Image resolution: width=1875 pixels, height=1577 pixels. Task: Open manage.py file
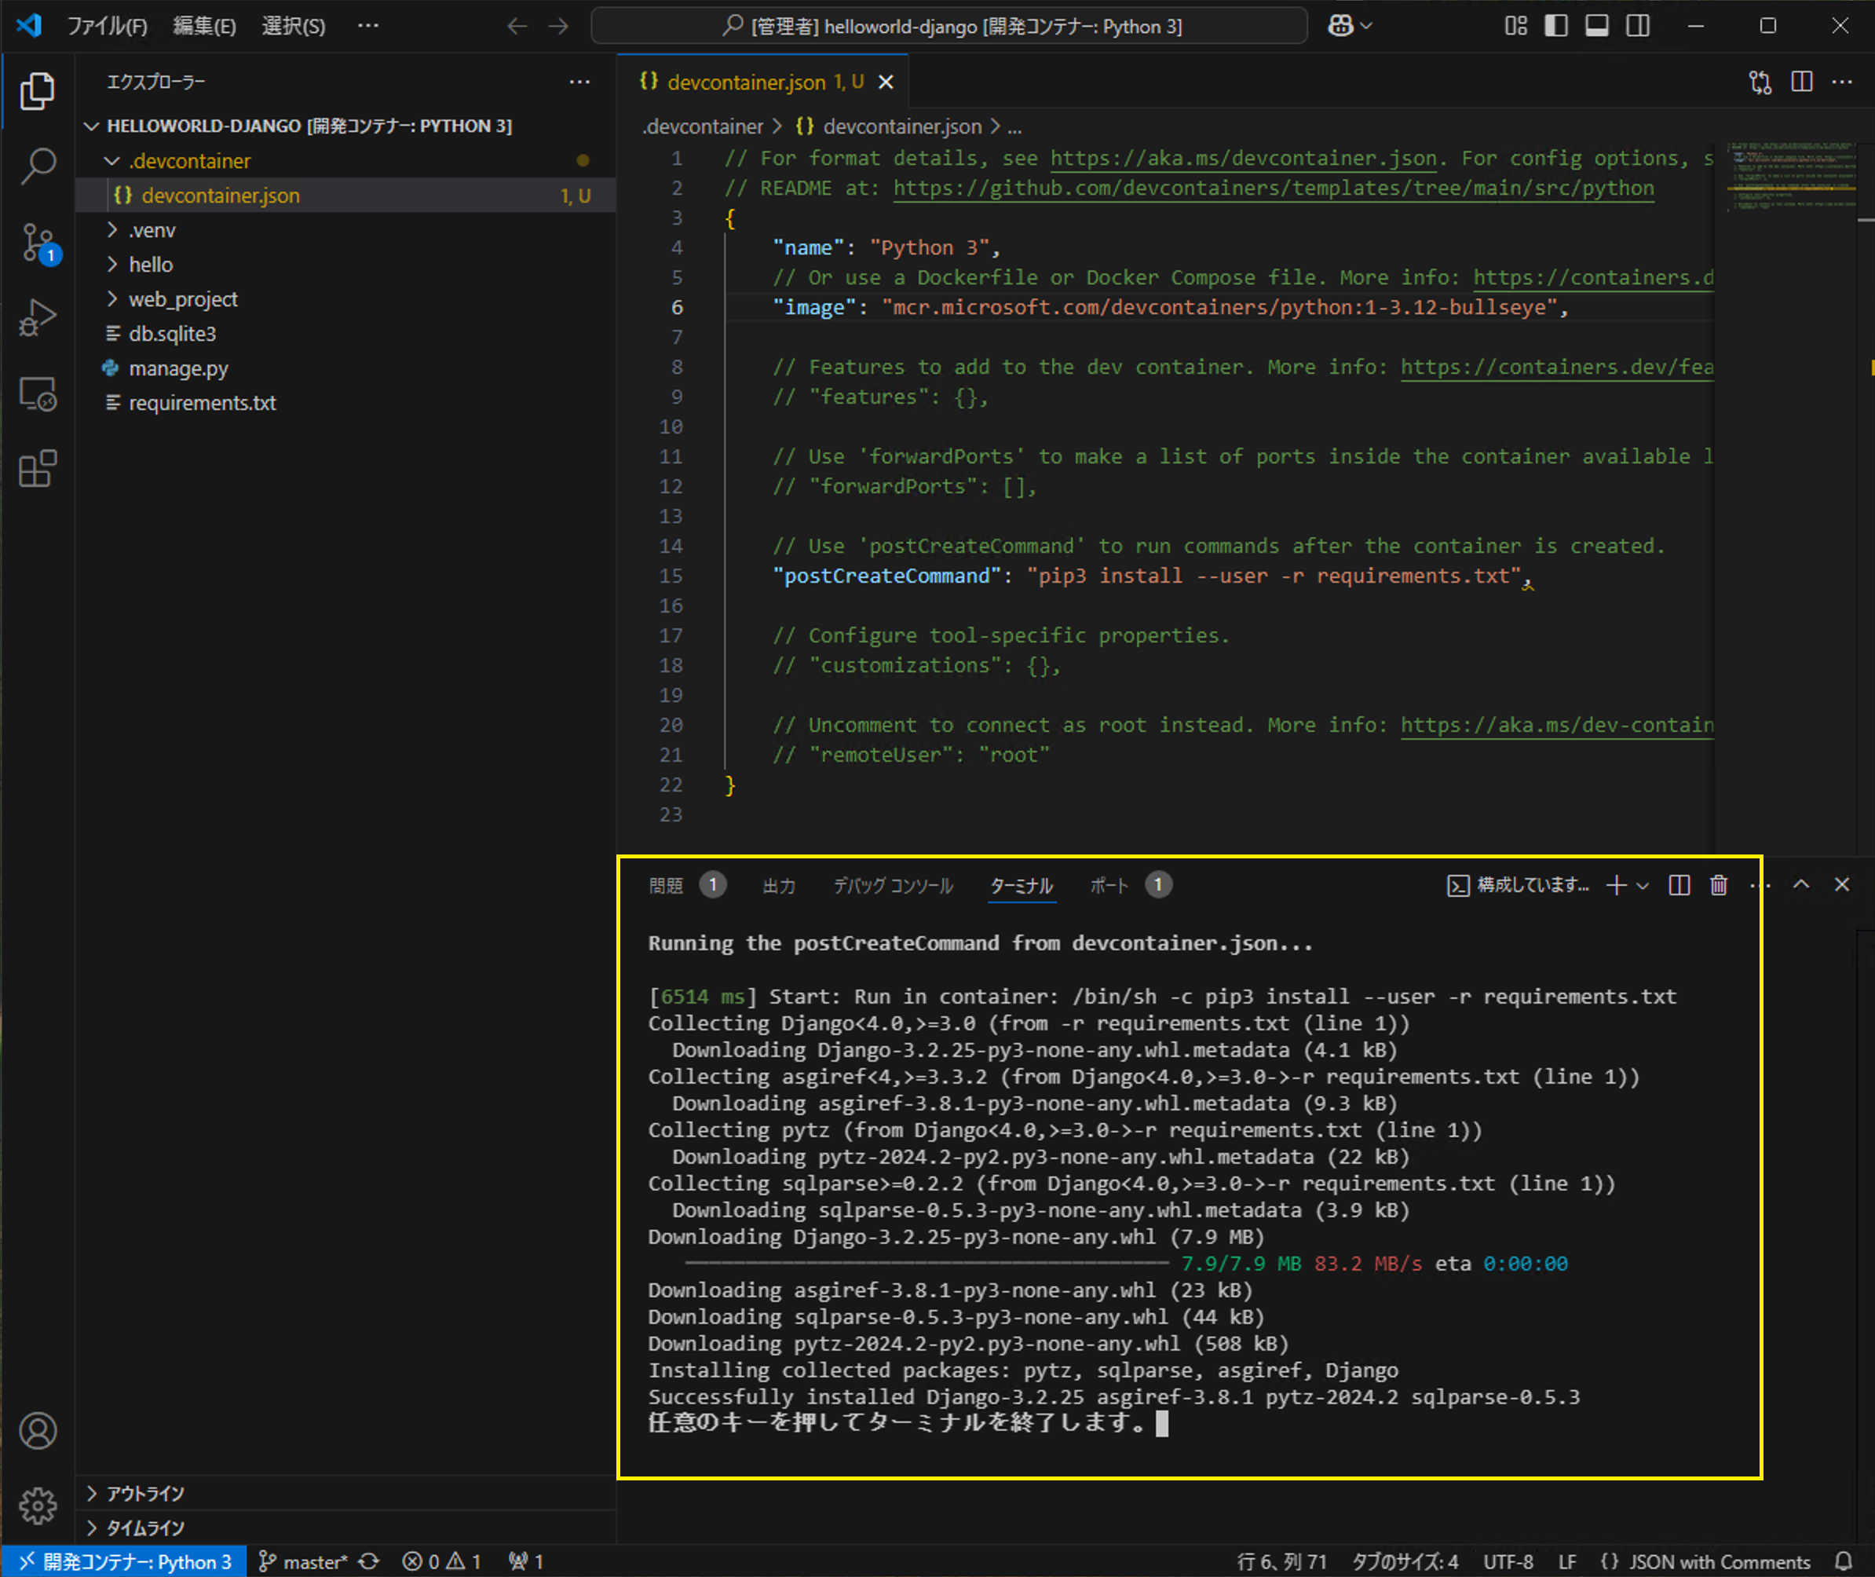345,368
